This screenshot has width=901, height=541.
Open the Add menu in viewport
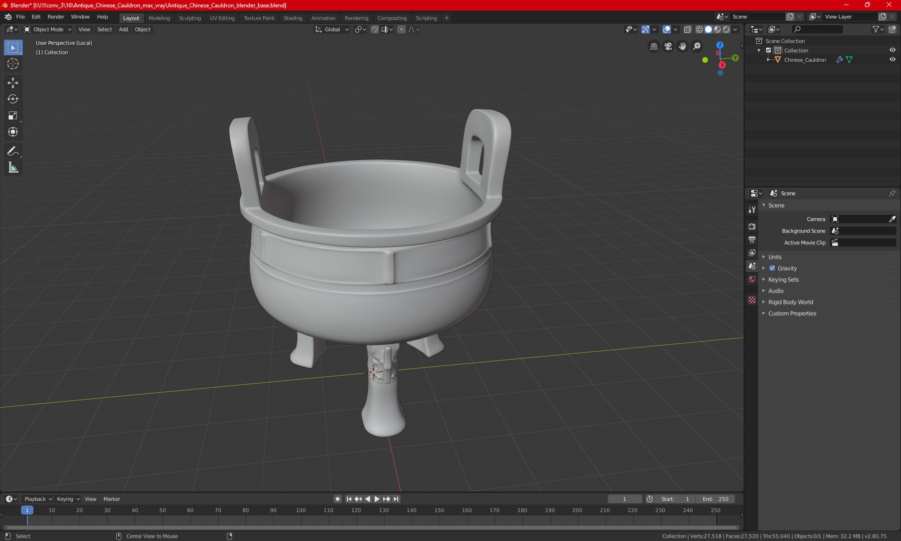pos(124,30)
